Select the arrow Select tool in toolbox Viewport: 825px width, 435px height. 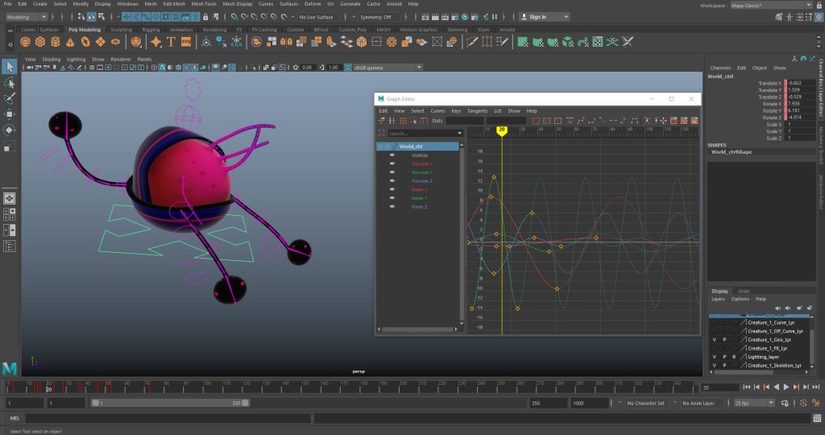[x=10, y=67]
